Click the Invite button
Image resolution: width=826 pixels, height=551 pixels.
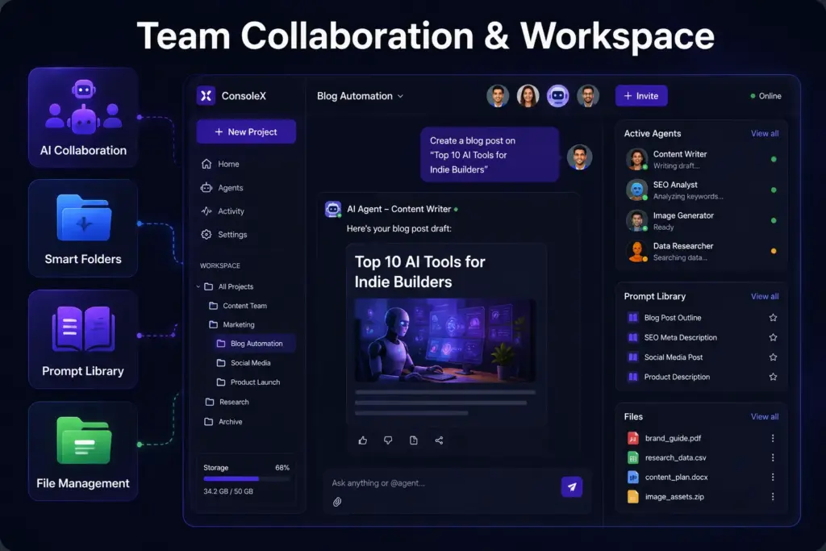(x=641, y=96)
